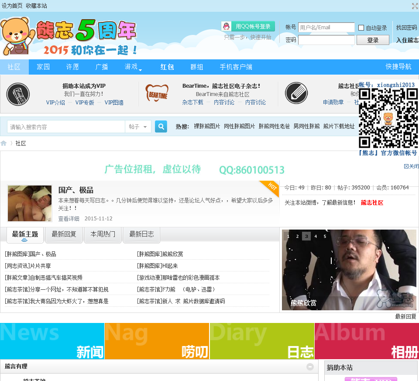Click the fullscreen toggle icon at top right
Viewport: 419px width, 381px height.
pos(415,6)
